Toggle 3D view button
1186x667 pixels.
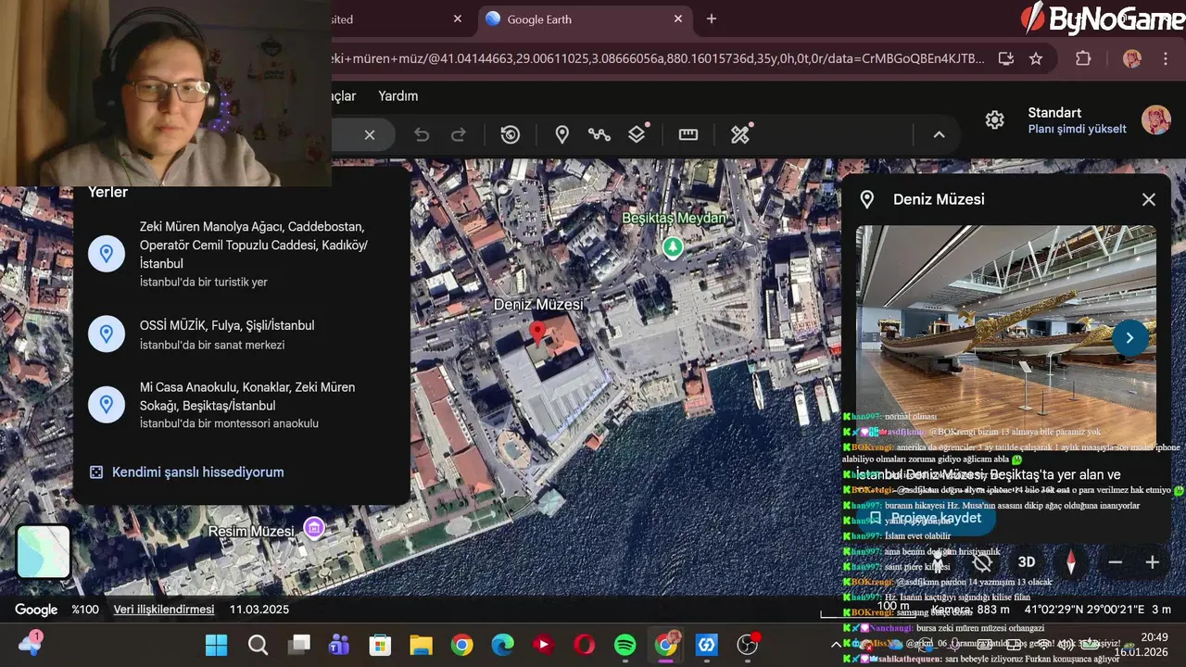coord(1027,561)
